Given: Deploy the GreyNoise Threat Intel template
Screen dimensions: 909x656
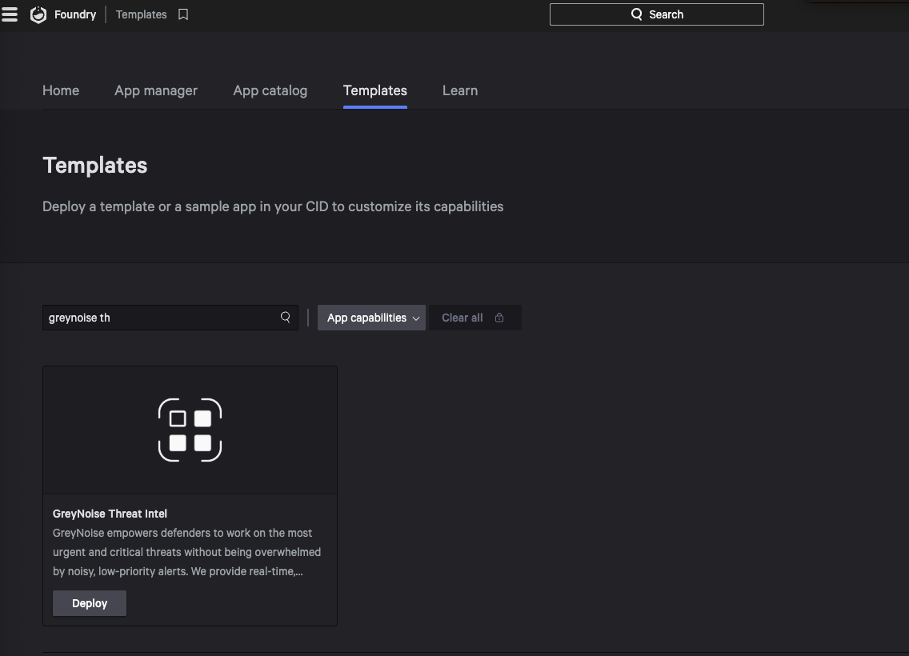Looking at the screenshot, I should pyautogui.click(x=90, y=603).
